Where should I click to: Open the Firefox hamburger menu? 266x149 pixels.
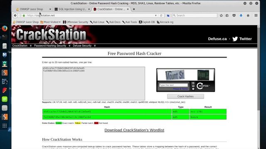(x=256, y=15)
